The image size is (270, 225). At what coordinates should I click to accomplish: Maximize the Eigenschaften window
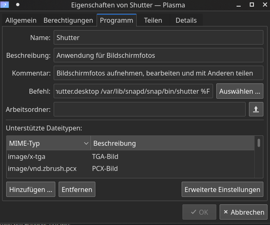tap(252, 5)
